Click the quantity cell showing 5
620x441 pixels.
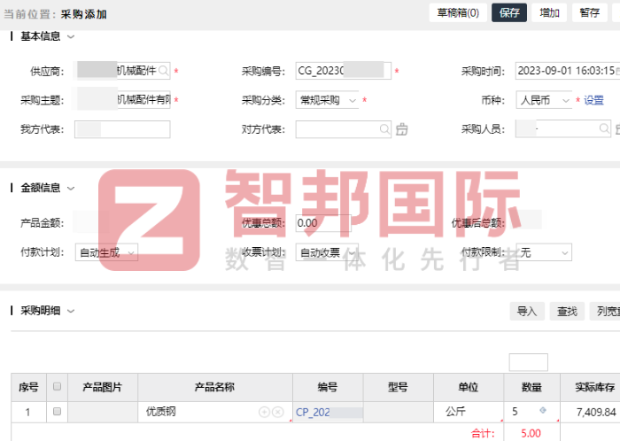point(531,412)
